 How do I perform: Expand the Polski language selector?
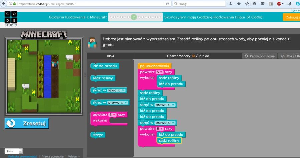pyautogui.click(x=21, y=151)
